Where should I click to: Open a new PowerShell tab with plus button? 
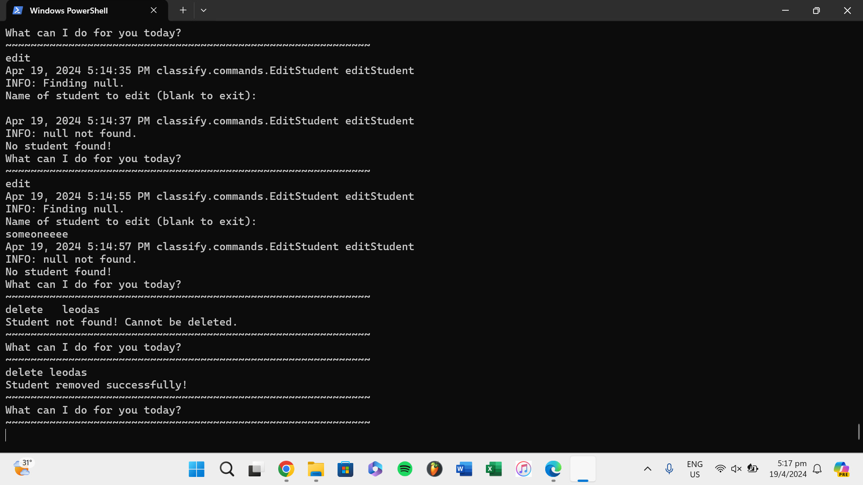coord(183,10)
